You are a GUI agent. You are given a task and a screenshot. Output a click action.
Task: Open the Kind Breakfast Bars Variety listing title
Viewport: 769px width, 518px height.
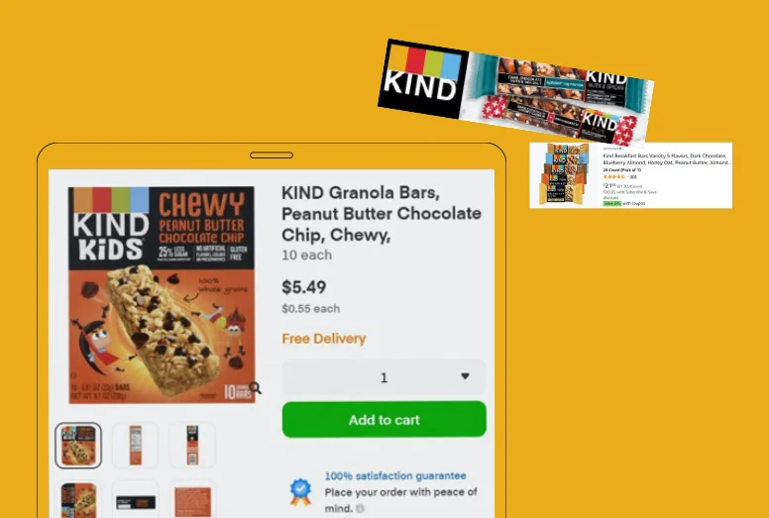667,158
